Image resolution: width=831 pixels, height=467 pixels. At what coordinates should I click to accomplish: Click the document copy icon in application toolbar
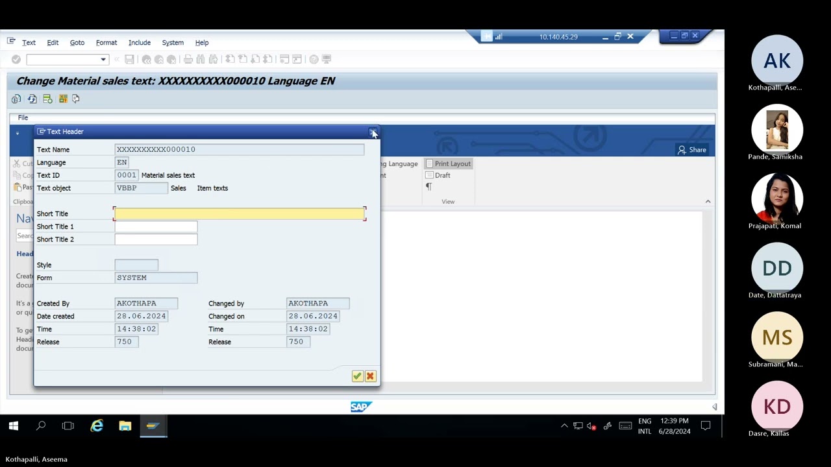(x=76, y=99)
